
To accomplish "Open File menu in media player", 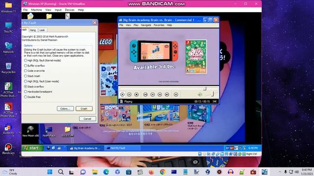I will [x=121, y=25].
